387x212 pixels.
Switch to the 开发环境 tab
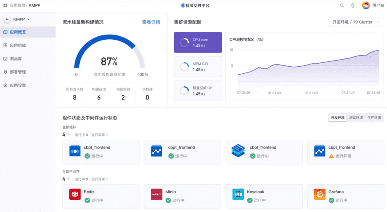click(337, 118)
